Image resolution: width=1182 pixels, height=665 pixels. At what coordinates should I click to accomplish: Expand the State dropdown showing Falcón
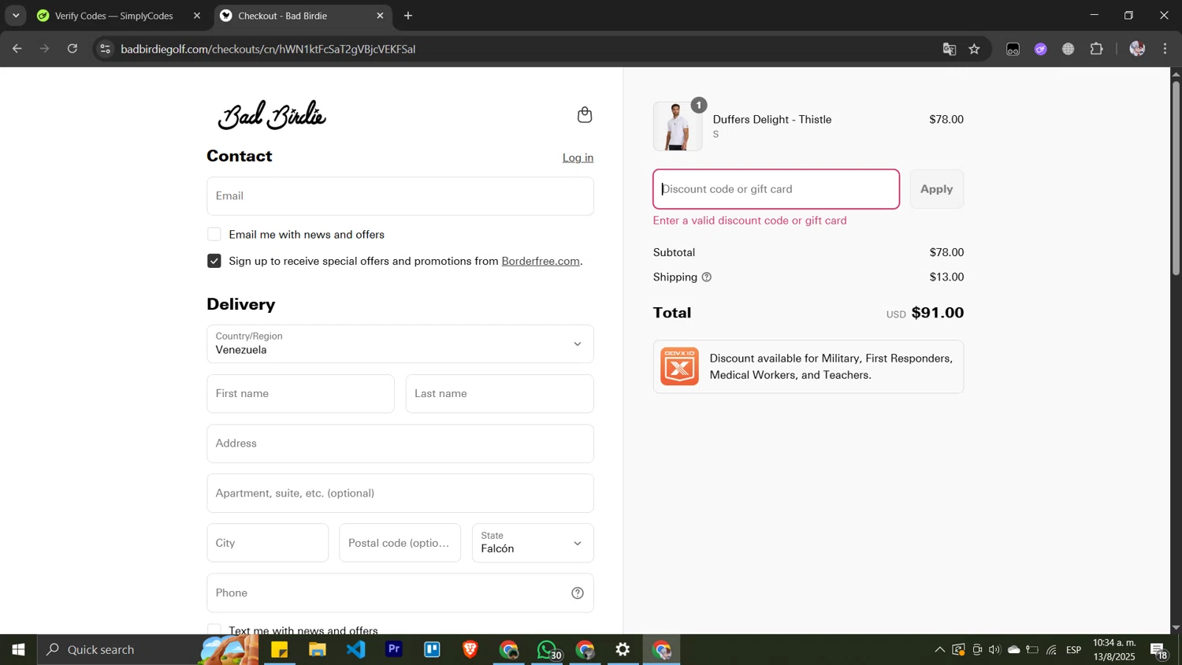click(x=533, y=543)
